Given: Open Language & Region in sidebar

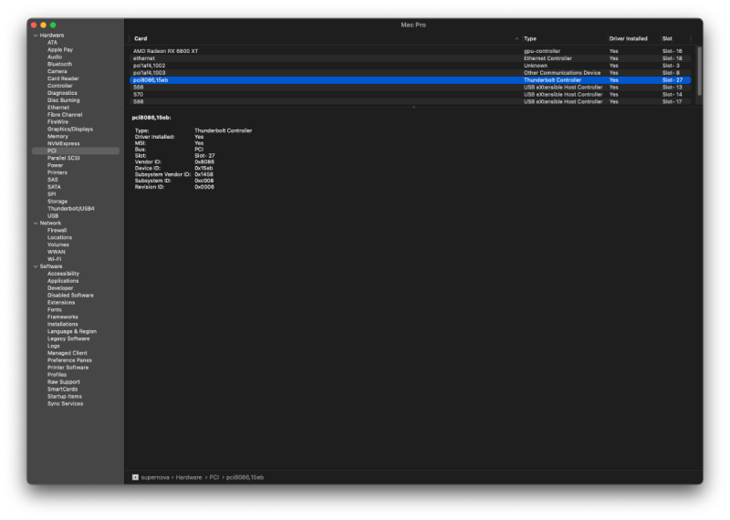Looking at the screenshot, I should 72,331.
